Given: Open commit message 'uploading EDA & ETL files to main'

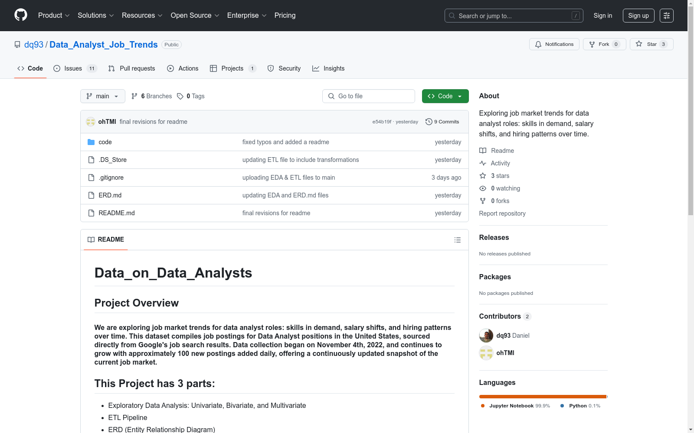Looking at the screenshot, I should point(288,178).
